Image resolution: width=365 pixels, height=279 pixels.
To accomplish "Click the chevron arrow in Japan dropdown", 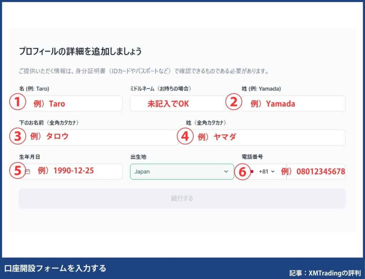I will coord(226,172).
